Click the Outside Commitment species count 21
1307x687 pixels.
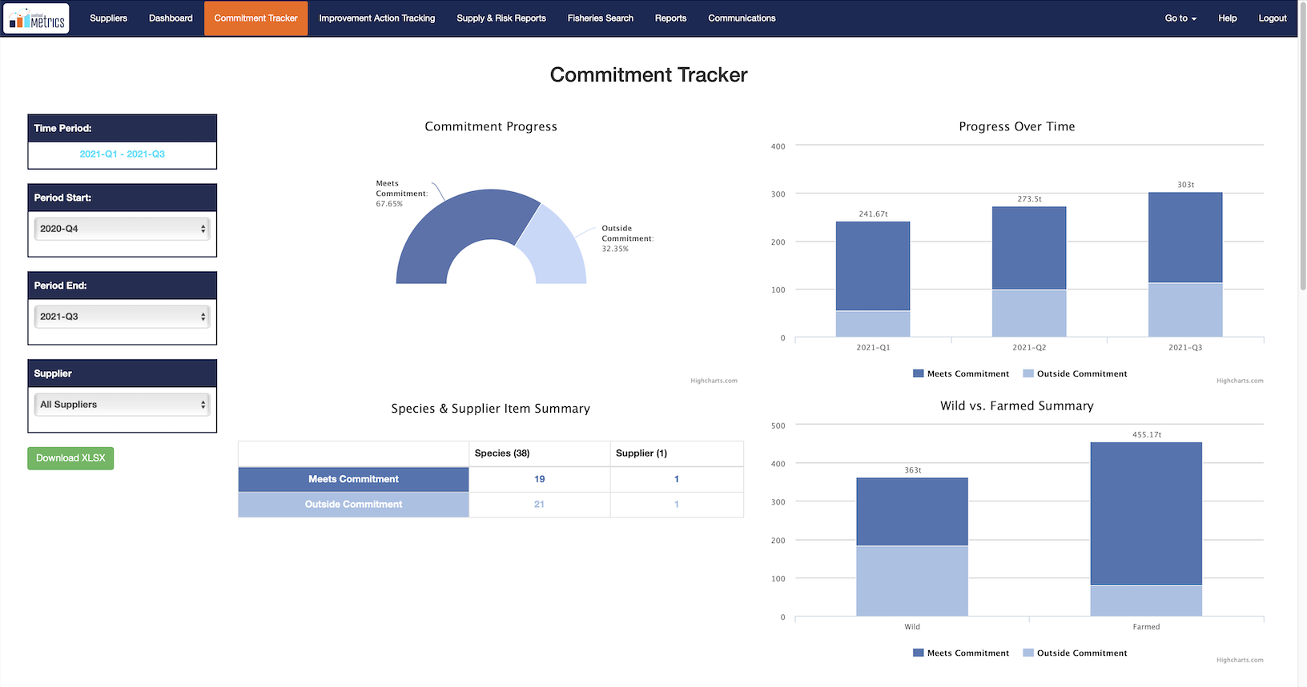[539, 505]
